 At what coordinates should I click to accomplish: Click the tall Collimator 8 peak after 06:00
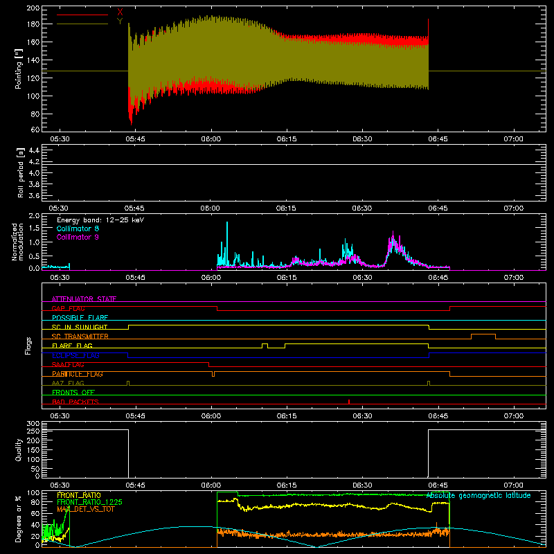click(227, 244)
